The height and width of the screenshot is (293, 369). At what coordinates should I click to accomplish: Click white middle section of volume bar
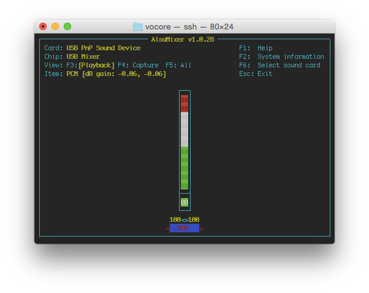pos(184,129)
